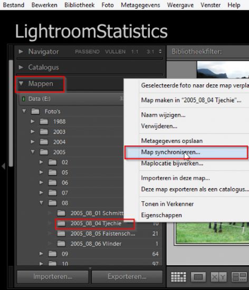Switch to survey view
The width and height of the screenshot is (249, 290).
[x=240, y=277]
